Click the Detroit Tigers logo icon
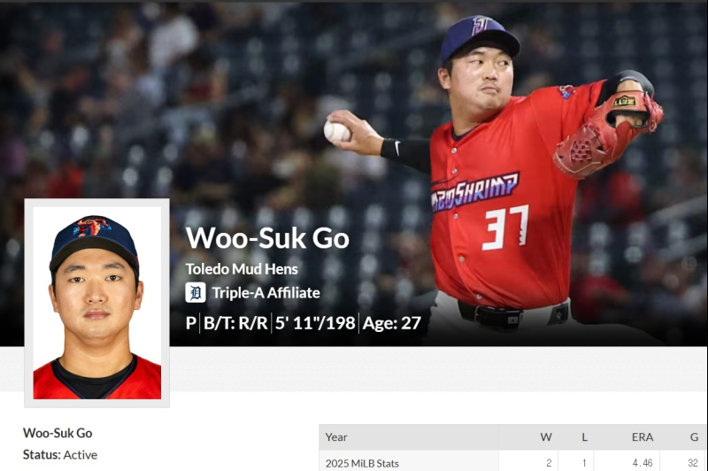 (196, 293)
